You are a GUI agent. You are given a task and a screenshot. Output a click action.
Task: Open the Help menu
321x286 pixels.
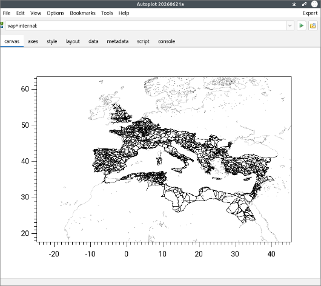124,13
